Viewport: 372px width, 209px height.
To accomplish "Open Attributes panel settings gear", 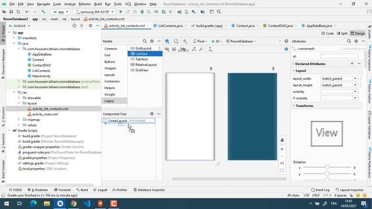I will click(x=356, y=41).
